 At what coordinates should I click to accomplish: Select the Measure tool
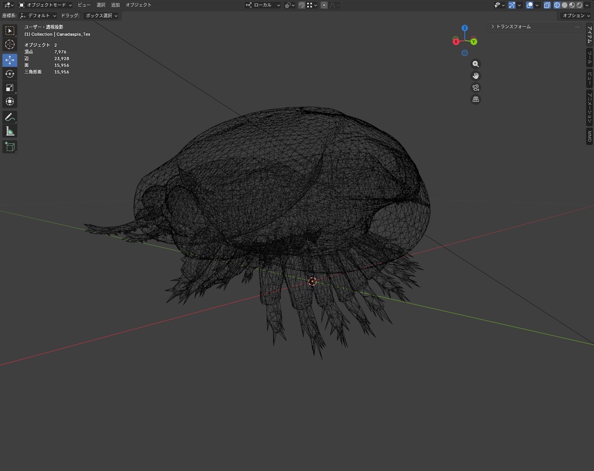point(10,131)
